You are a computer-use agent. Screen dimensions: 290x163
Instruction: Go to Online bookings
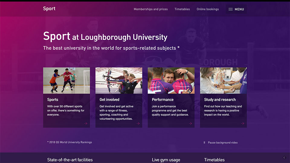point(208,9)
